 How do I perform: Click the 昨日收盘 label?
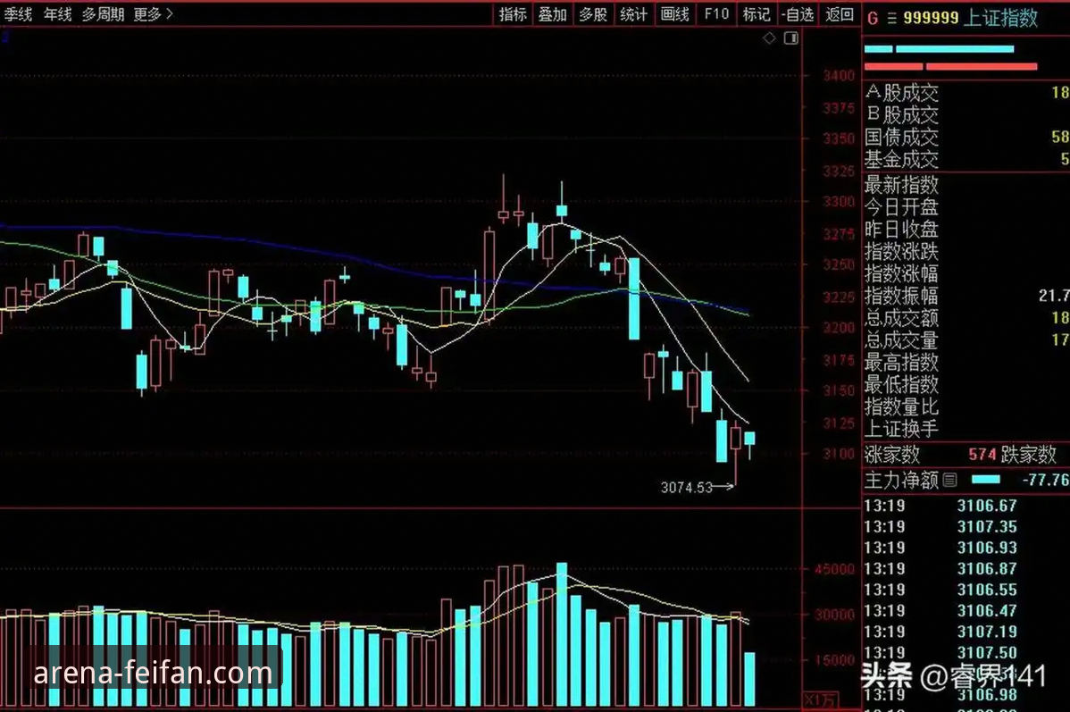tap(901, 230)
